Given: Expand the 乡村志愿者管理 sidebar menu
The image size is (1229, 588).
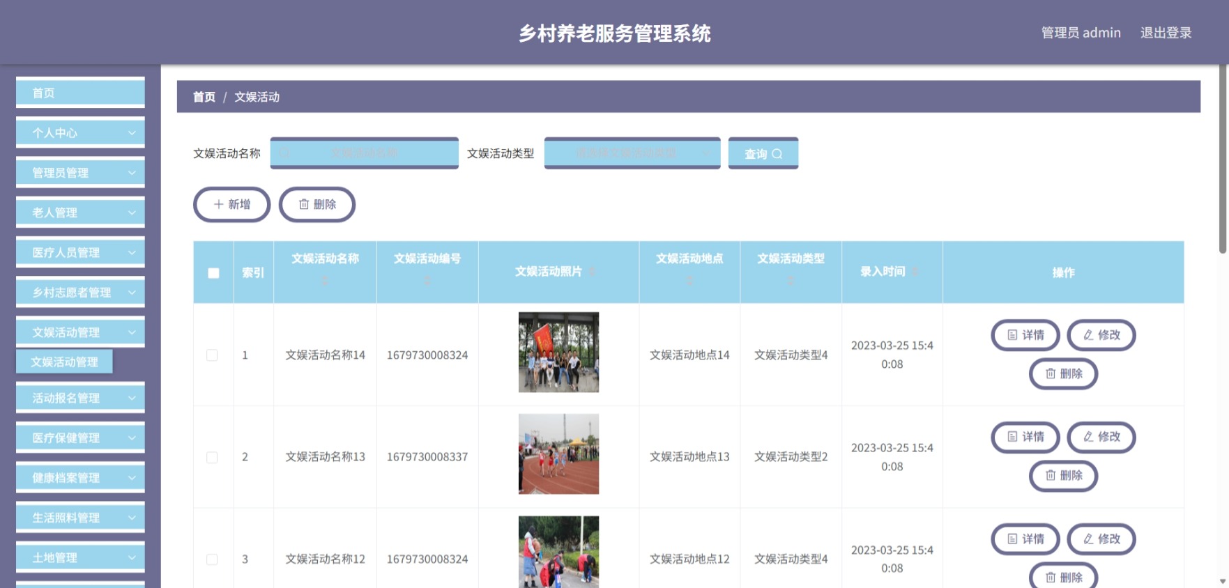Looking at the screenshot, I should point(80,292).
